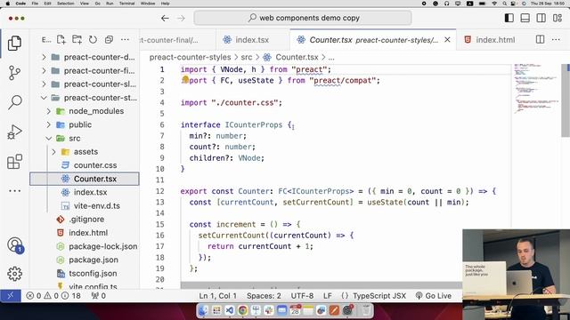Toggle the primary side bar
Image resolution: width=570 pixels, height=320 pixels.
[x=509, y=18]
